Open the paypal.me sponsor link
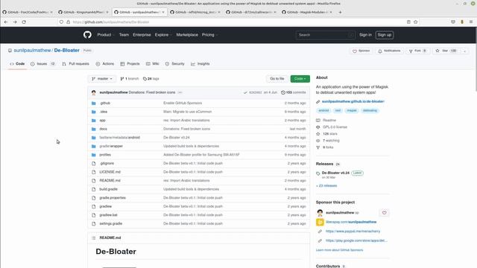477x268 pixels. (353, 232)
